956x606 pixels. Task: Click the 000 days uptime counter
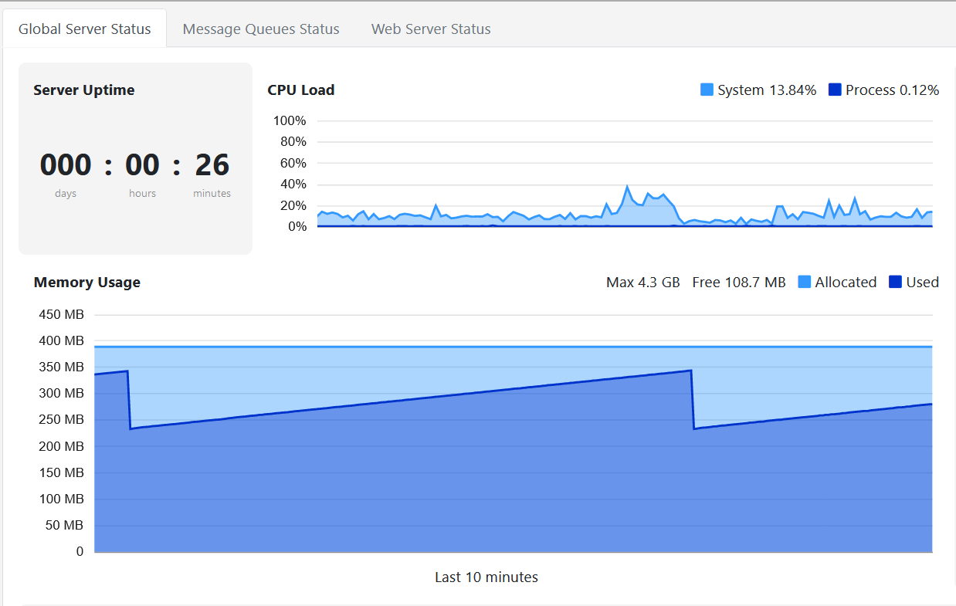tap(66, 165)
